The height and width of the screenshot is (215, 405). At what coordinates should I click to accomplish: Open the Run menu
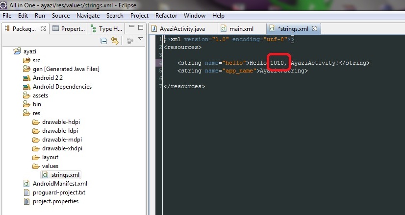[40, 16]
